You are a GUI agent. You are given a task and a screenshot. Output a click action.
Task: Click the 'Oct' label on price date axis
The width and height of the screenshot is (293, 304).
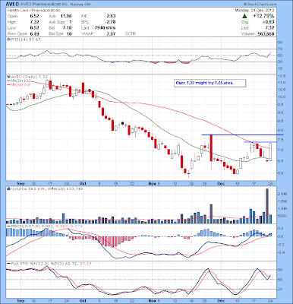[x=82, y=183]
